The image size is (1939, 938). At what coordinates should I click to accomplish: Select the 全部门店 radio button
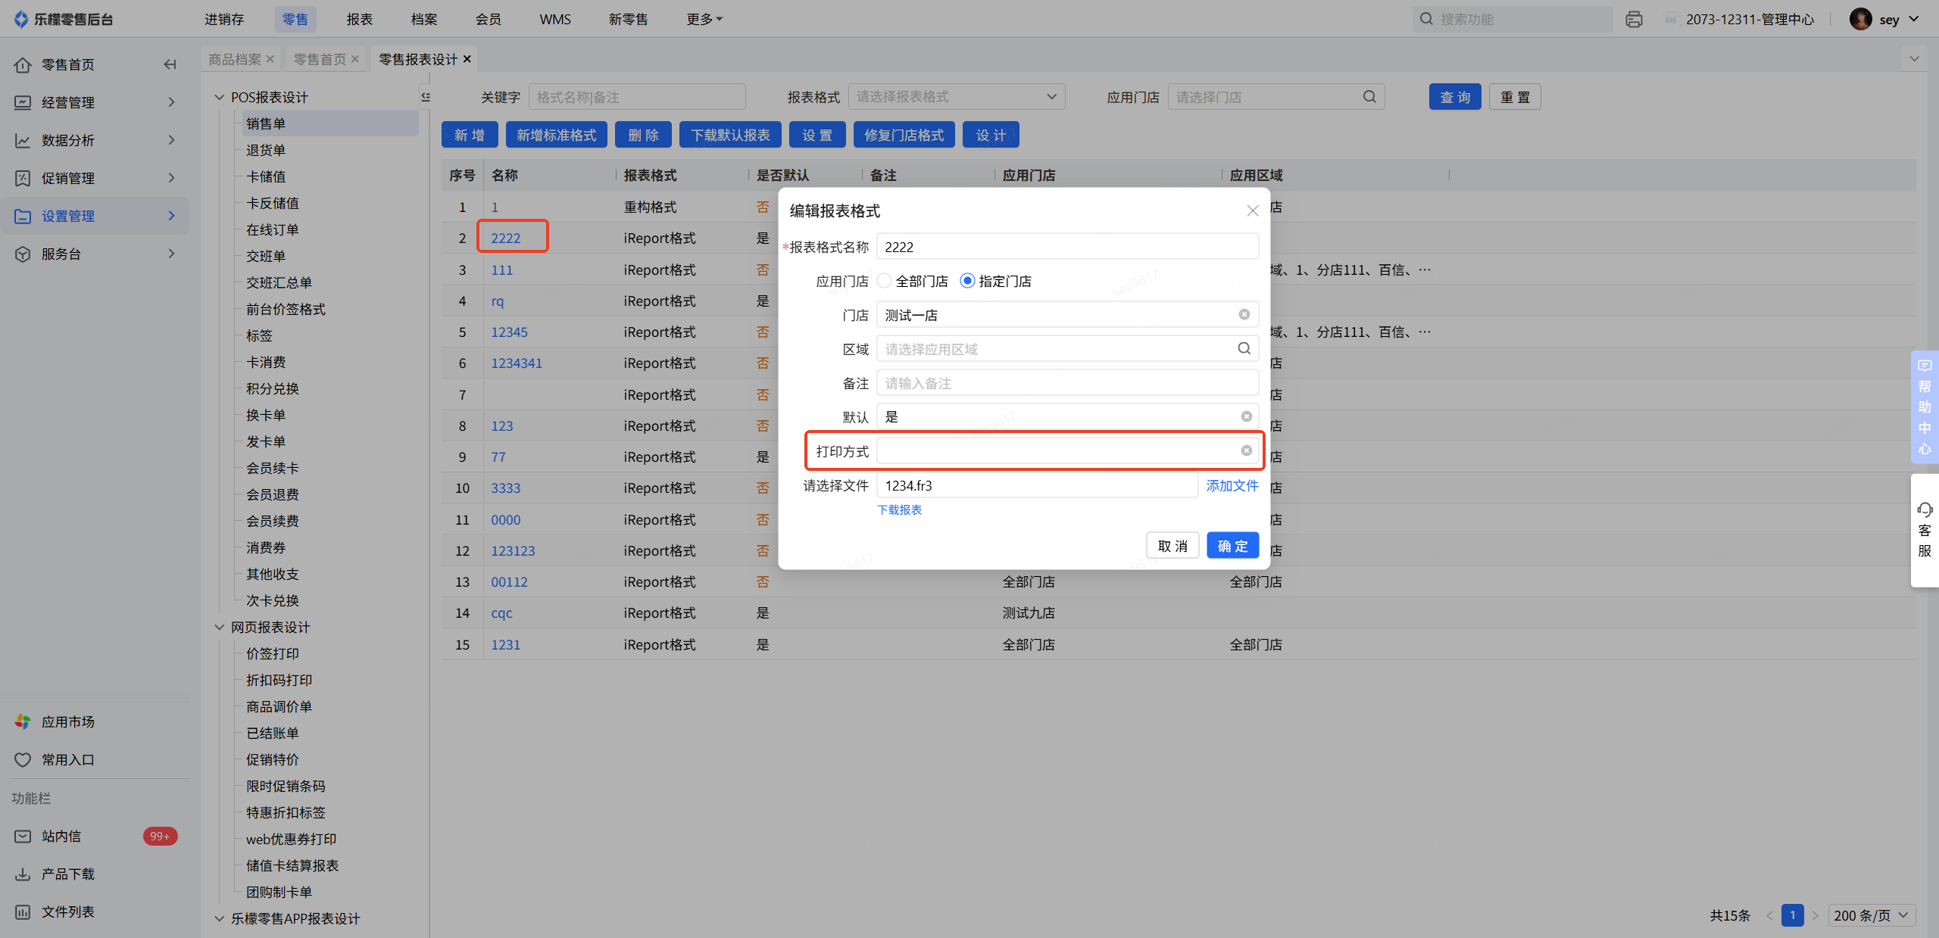(x=885, y=281)
